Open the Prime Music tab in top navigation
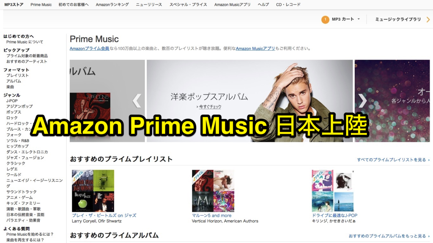Screen dimensions: 433x243 pyautogui.click(x=41, y=5)
